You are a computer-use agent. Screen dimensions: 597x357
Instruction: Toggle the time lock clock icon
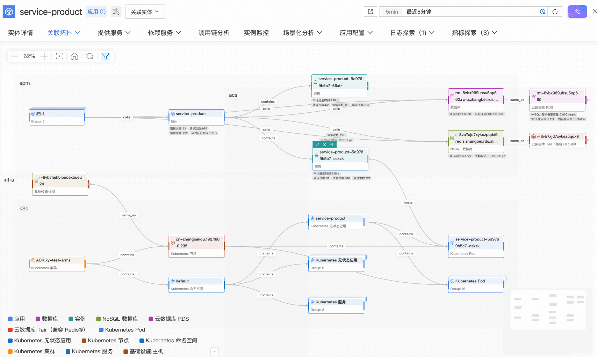click(542, 12)
